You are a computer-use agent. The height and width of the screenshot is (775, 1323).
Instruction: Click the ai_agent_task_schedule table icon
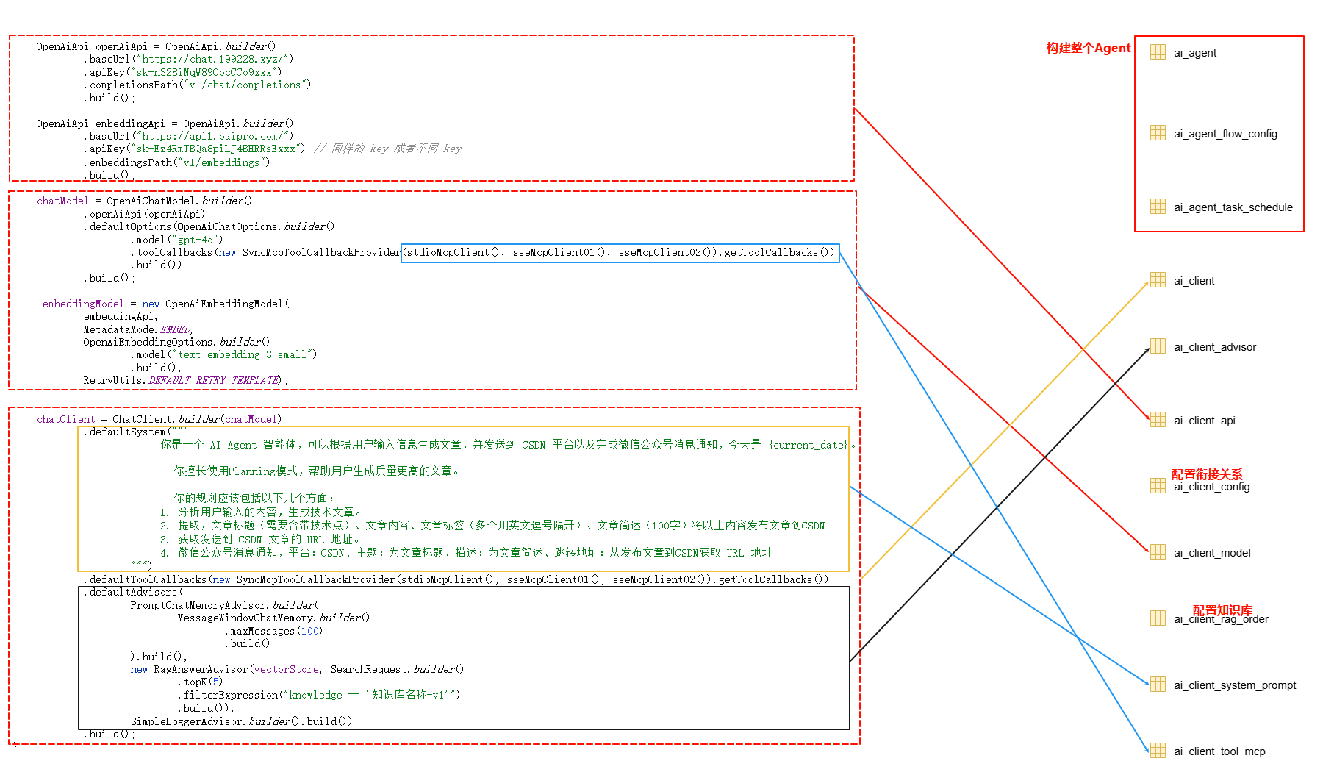1158,207
